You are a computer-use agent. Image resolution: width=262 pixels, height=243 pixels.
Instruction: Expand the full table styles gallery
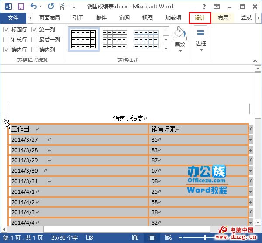point(166,49)
